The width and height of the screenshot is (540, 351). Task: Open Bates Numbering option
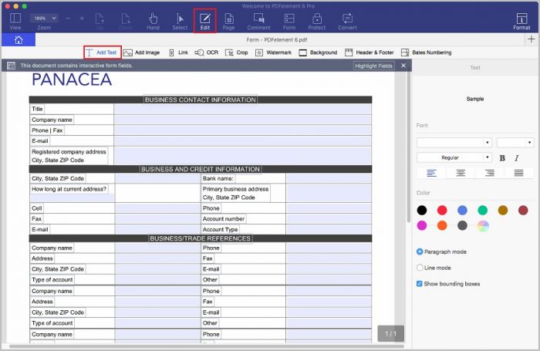pyautogui.click(x=427, y=52)
